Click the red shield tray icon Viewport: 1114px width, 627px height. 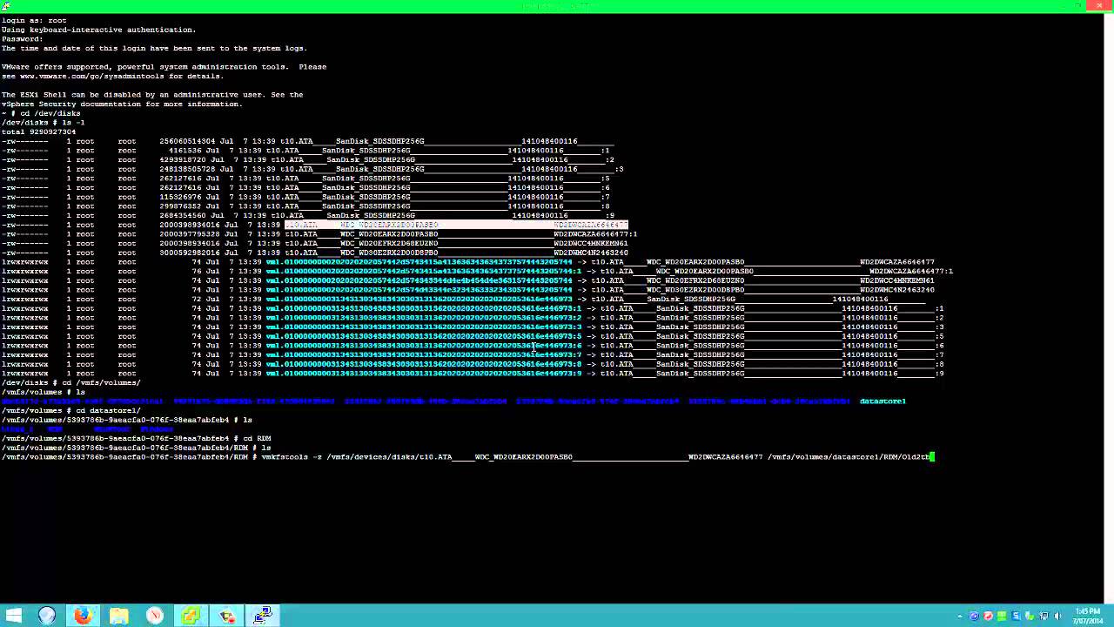(x=988, y=616)
